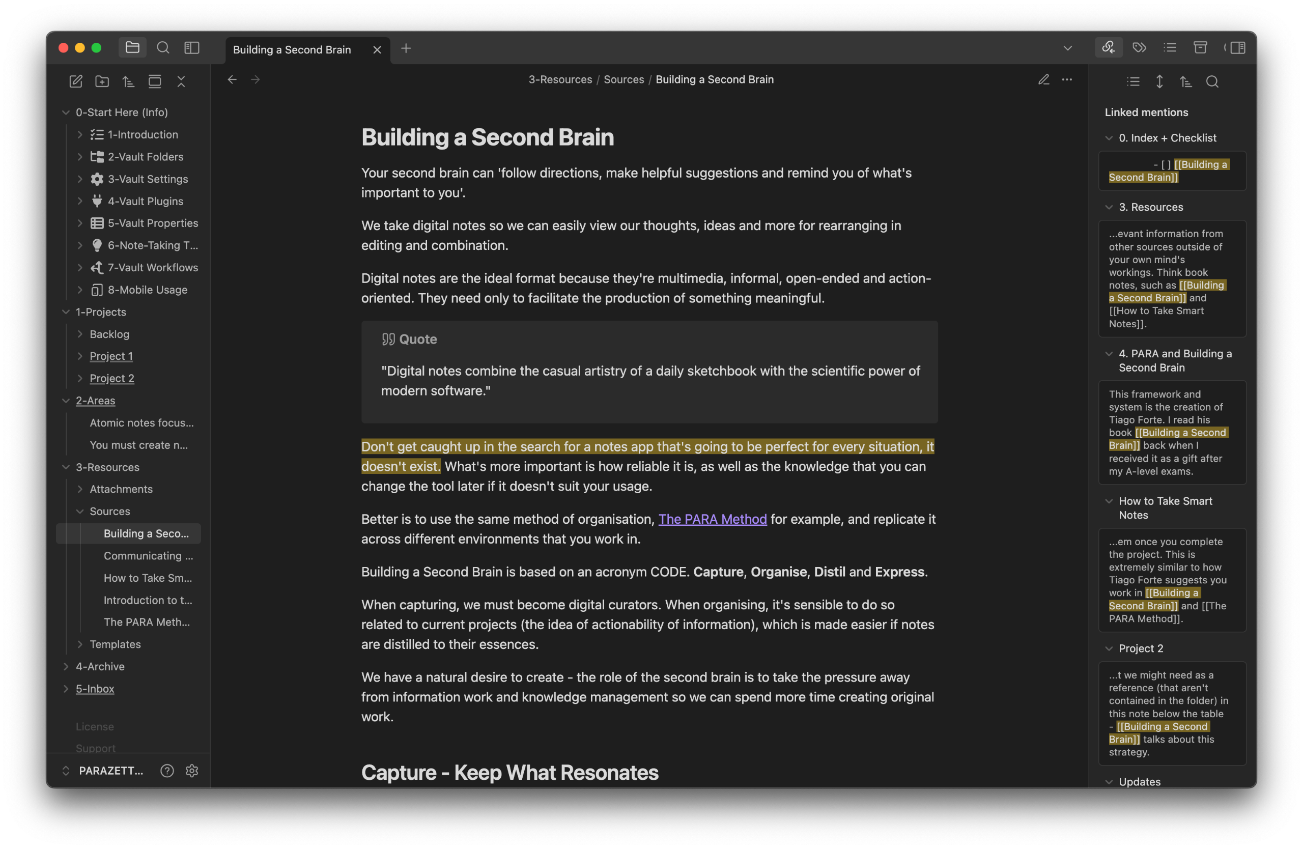
Task: Open new tab with plus icon
Action: coord(406,48)
